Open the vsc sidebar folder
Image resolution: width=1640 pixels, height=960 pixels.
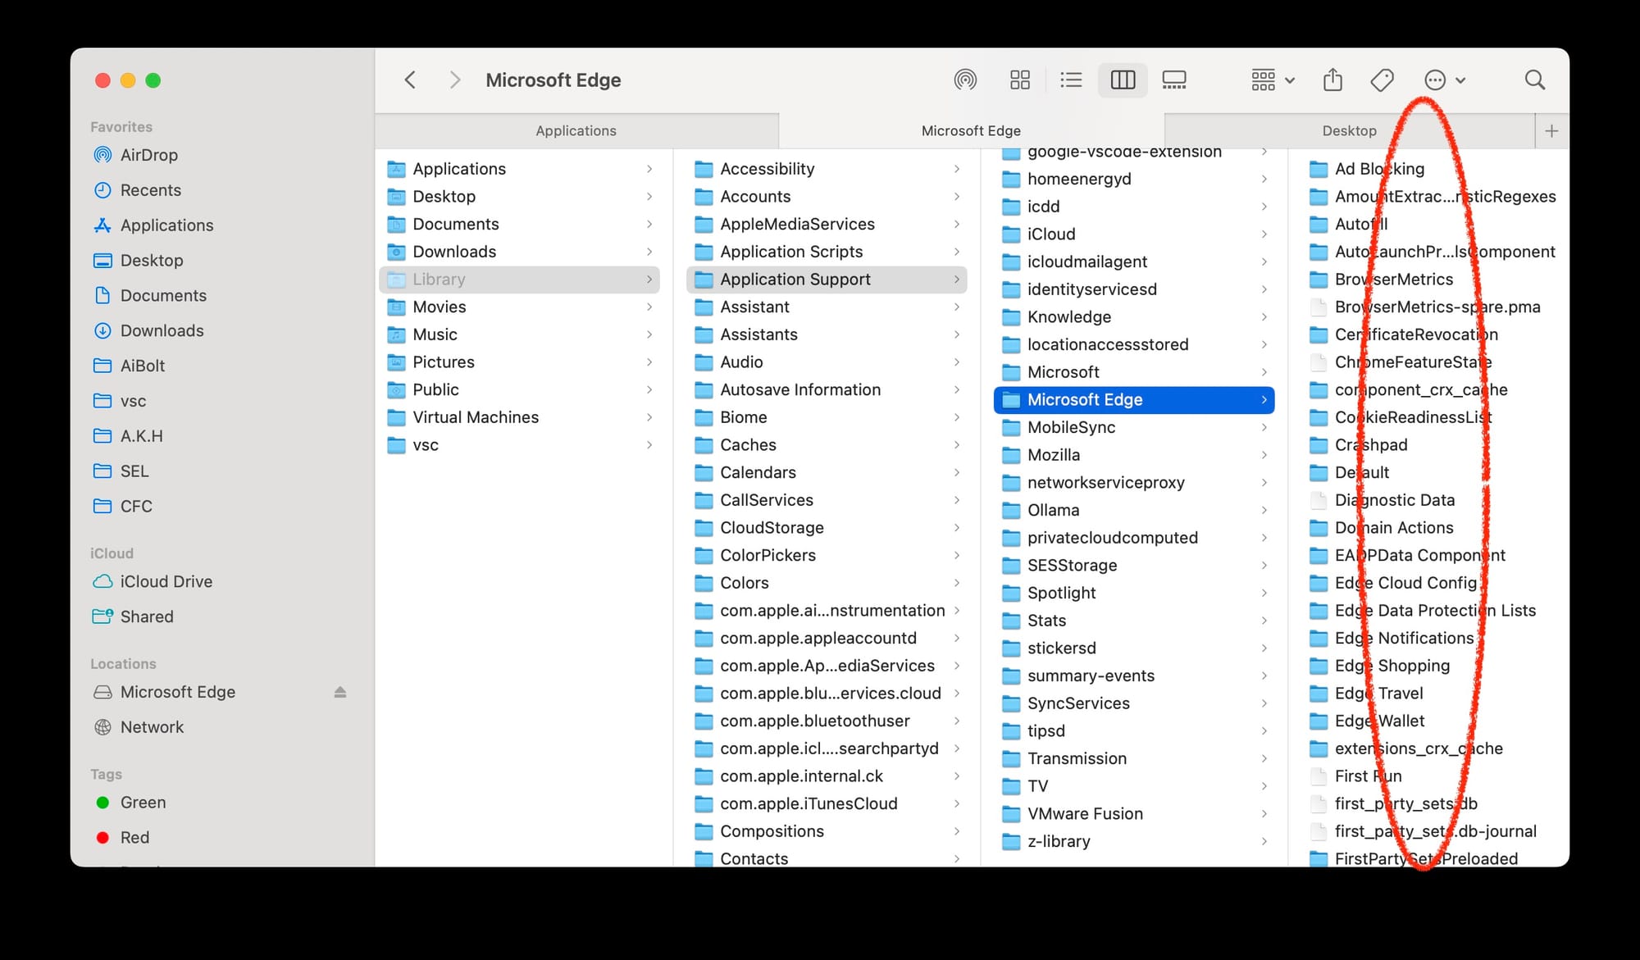coord(133,401)
